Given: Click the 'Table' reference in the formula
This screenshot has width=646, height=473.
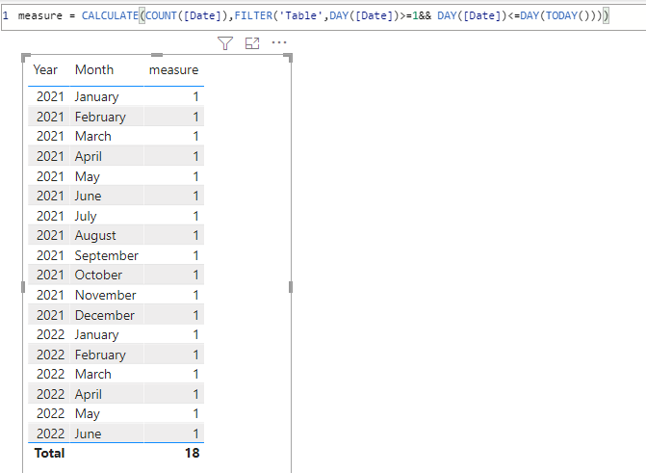Looking at the screenshot, I should pyautogui.click(x=300, y=15).
